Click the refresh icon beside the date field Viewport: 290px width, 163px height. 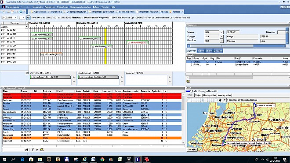[28, 18]
